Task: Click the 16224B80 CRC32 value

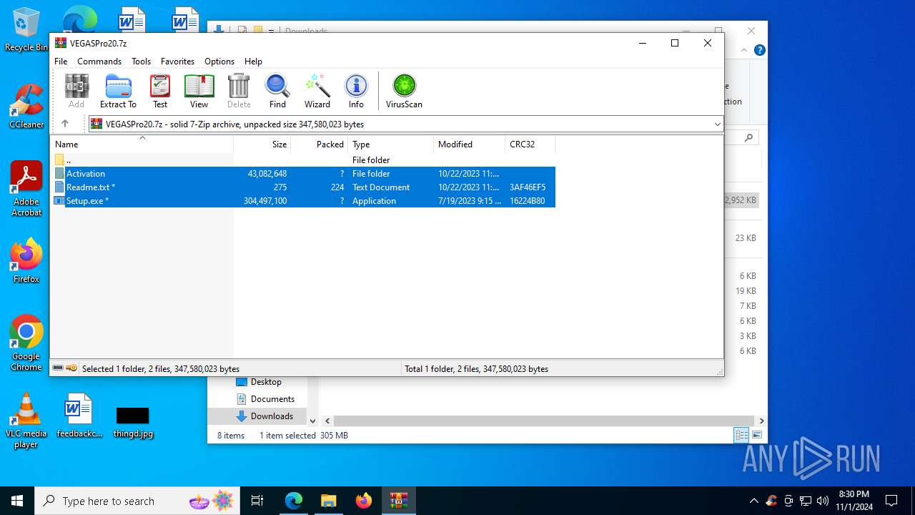Action: pos(528,201)
